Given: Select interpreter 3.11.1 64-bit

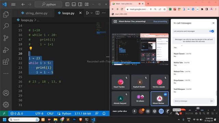Looking at the screenshot, I should (83, 113).
